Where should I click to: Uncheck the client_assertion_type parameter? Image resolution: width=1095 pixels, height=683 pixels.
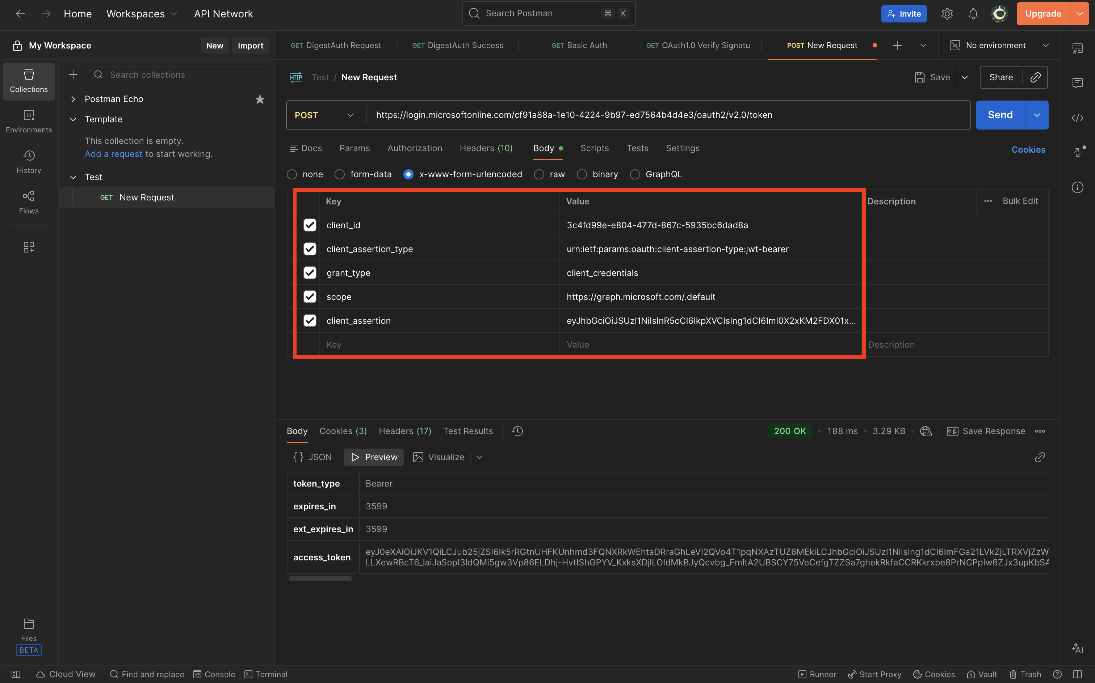pyautogui.click(x=310, y=249)
